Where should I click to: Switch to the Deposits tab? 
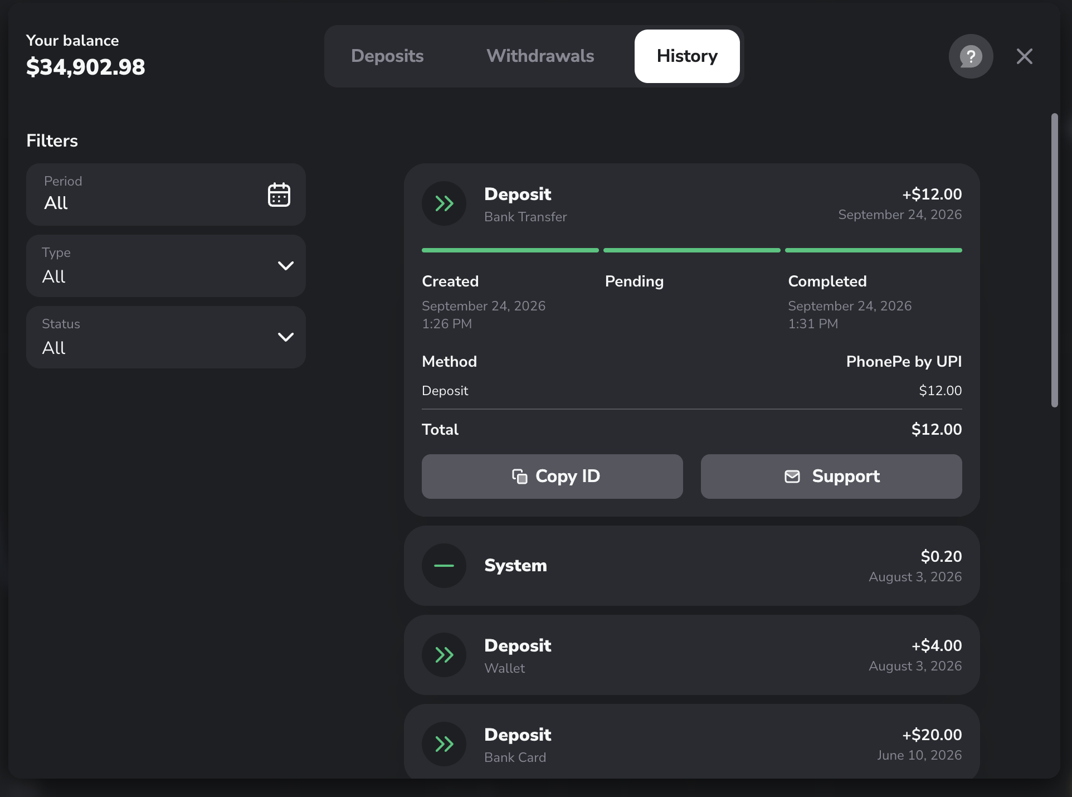(x=387, y=56)
